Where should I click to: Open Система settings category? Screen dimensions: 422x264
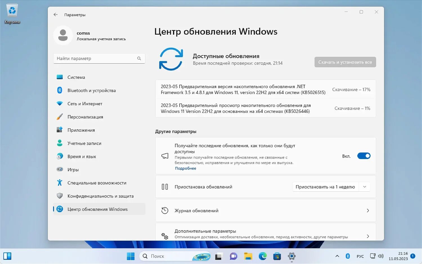point(99,77)
